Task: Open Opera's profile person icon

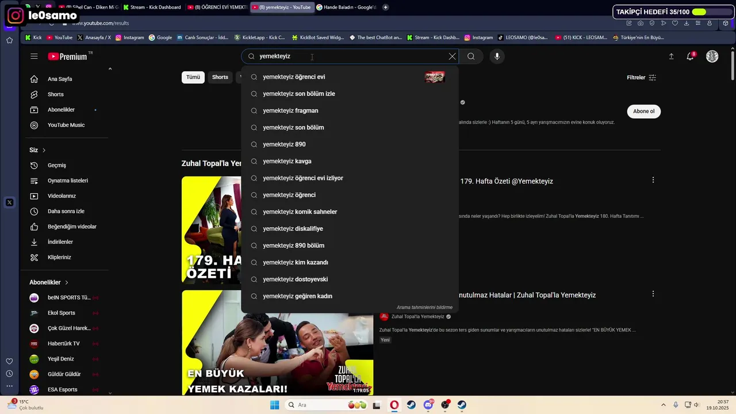Action: (710, 23)
